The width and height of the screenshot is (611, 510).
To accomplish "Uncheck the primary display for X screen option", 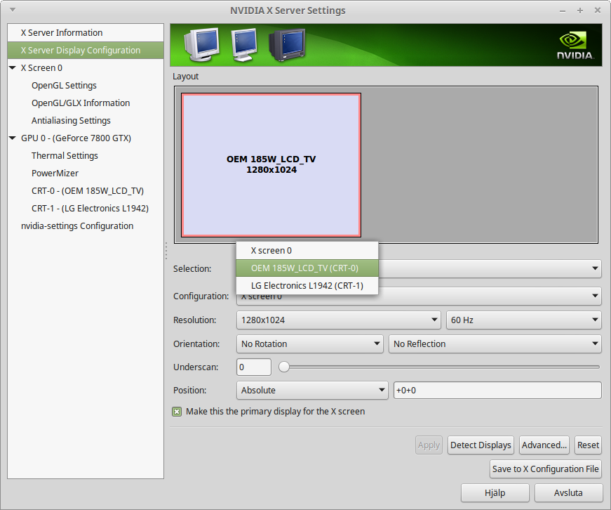I will 177,412.
